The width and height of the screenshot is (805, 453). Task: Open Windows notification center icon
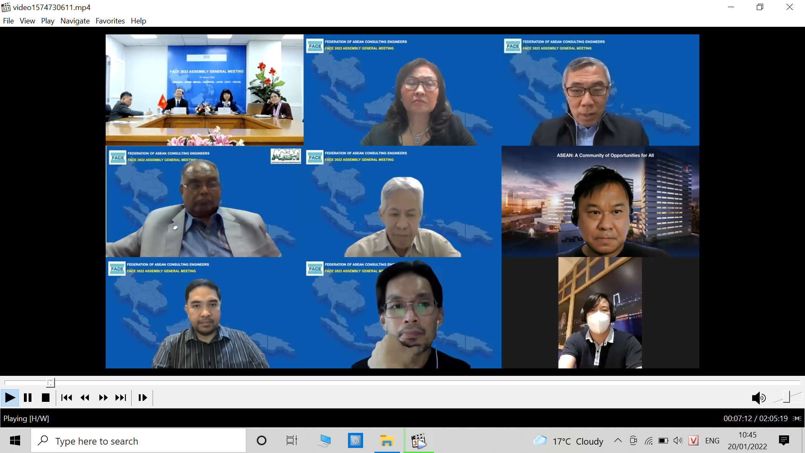[x=784, y=440]
